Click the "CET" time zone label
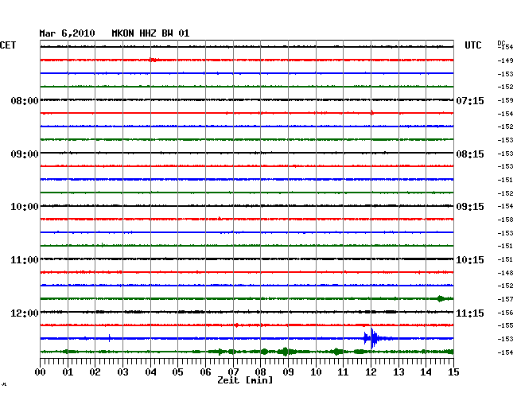This screenshot has width=517, height=393. coord(8,45)
